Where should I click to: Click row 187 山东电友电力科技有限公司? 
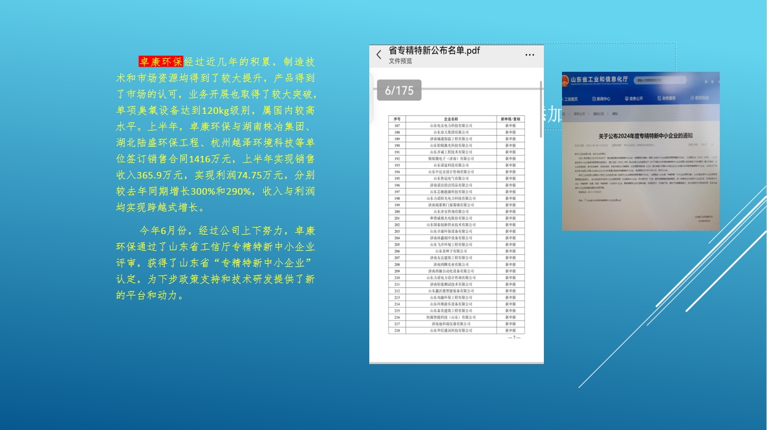[457, 125]
